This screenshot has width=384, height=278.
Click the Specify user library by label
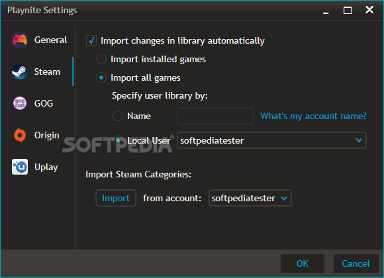tap(160, 95)
